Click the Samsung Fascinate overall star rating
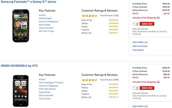The width and height of the screenshot is (172, 108). pos(90,16)
